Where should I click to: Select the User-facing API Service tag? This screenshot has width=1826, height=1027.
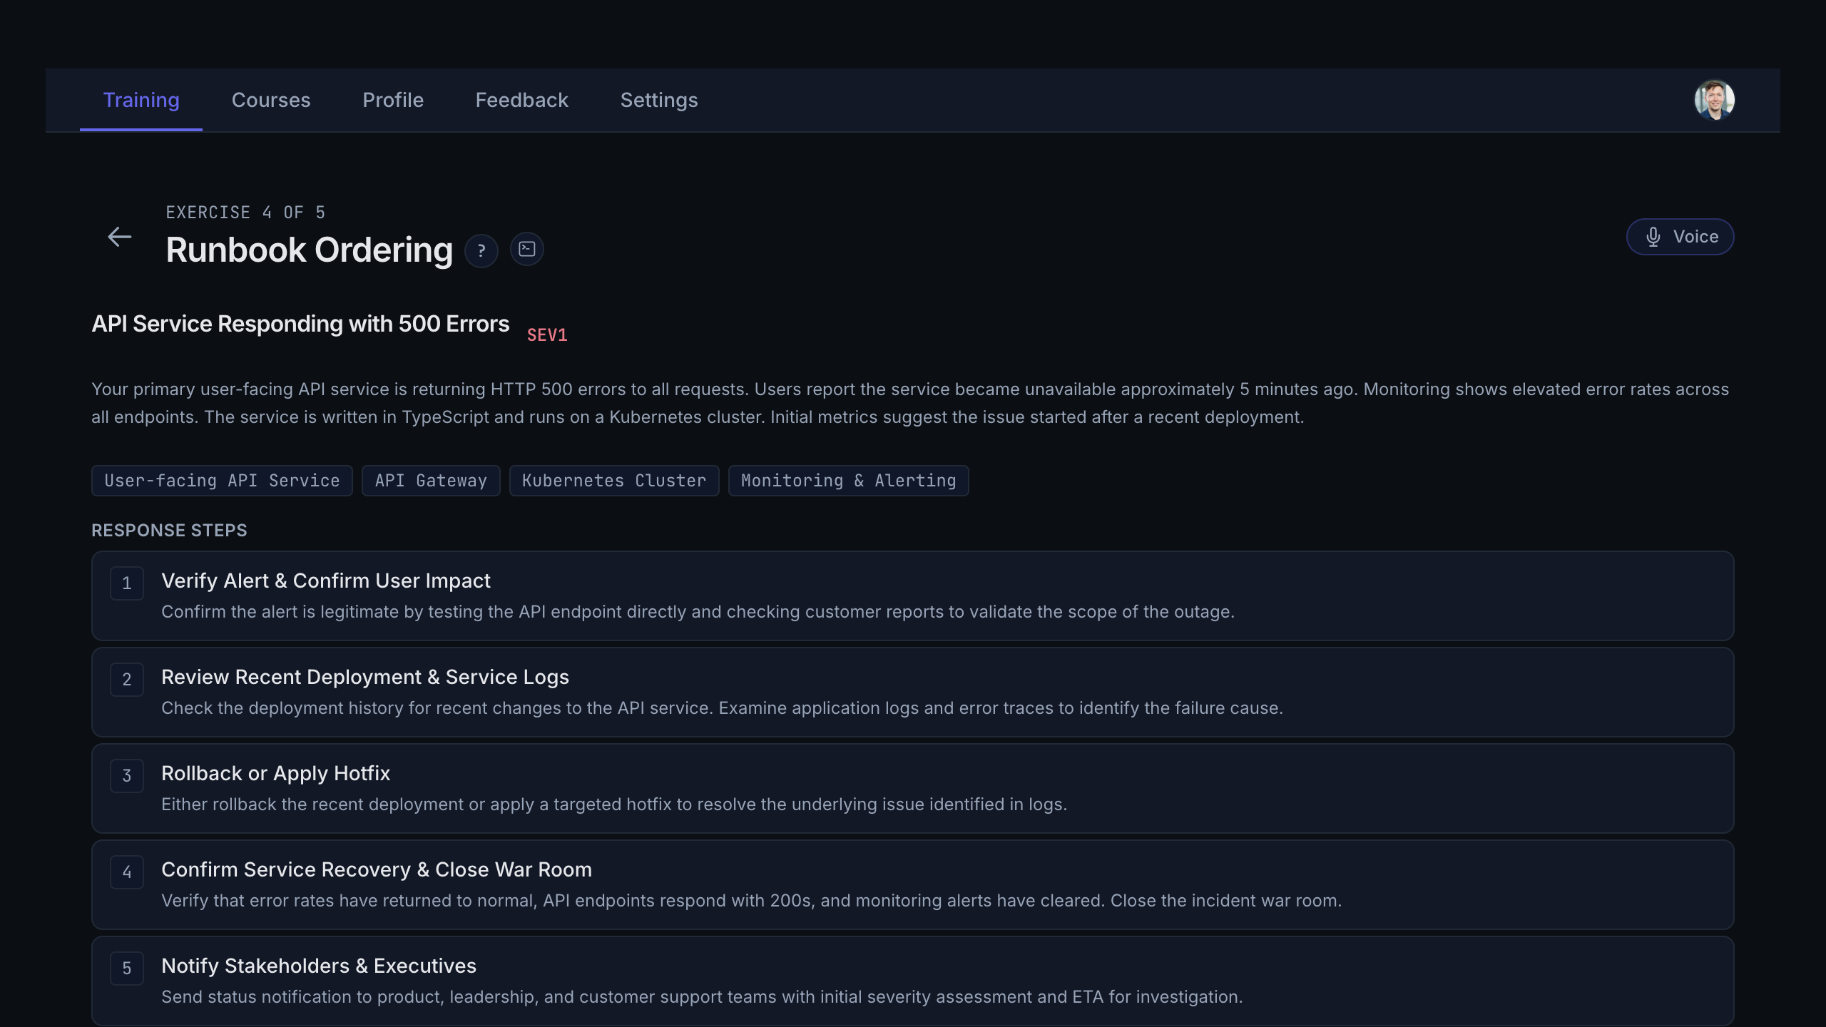(x=222, y=481)
